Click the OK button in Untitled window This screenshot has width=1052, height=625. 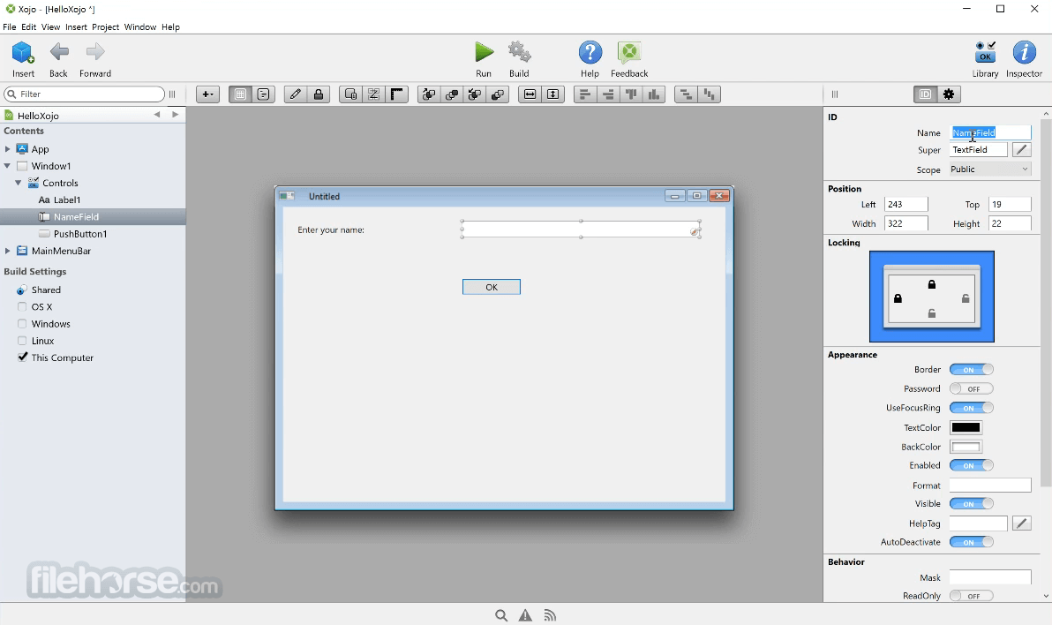(x=491, y=287)
